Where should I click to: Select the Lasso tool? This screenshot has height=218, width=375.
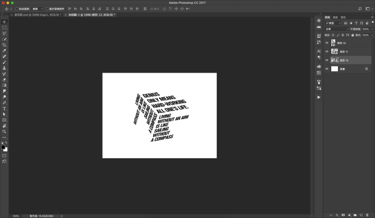tap(4, 33)
